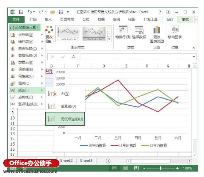This screenshot has height=177, width=204.
Task: Open the Axes (坐标轴) submenu item
Action: [x=27, y=35]
